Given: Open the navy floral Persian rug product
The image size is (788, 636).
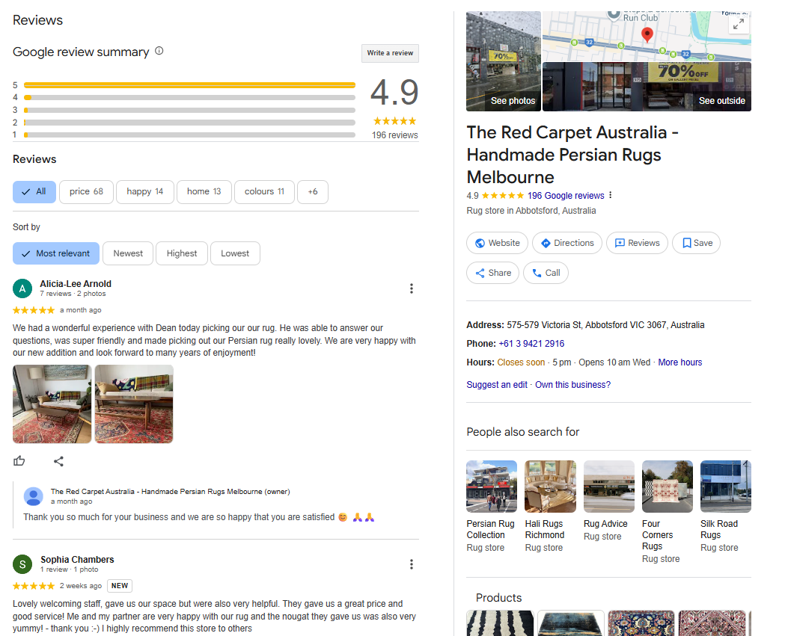Looking at the screenshot, I should (x=641, y=623).
